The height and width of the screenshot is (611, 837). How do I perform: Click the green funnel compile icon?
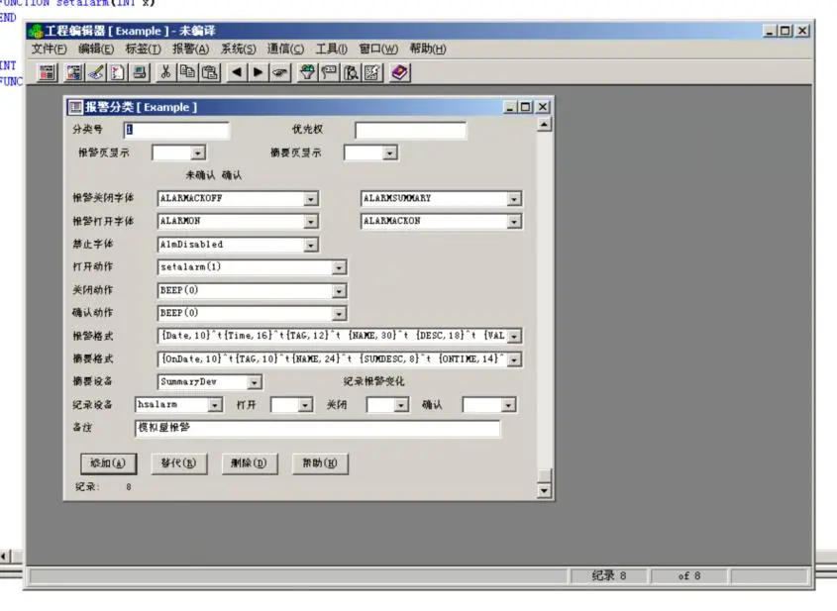tap(307, 72)
